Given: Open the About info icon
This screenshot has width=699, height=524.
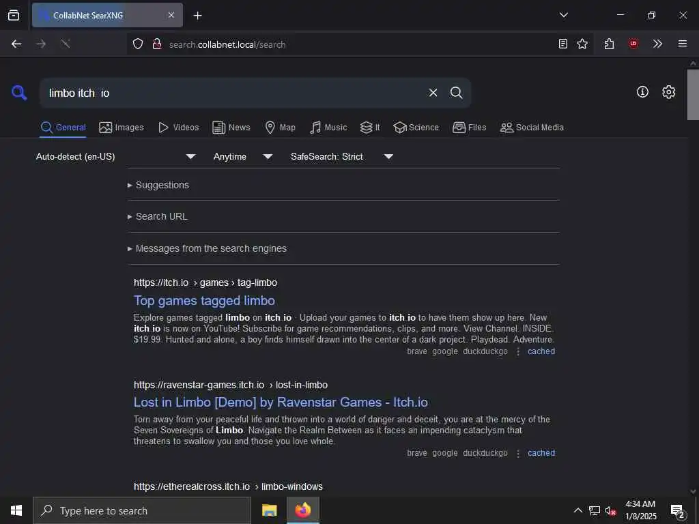Looking at the screenshot, I should 642,92.
